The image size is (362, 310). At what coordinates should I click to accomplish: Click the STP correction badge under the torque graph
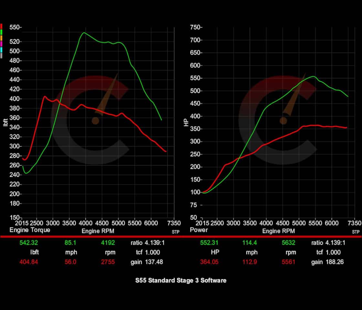coord(176,232)
